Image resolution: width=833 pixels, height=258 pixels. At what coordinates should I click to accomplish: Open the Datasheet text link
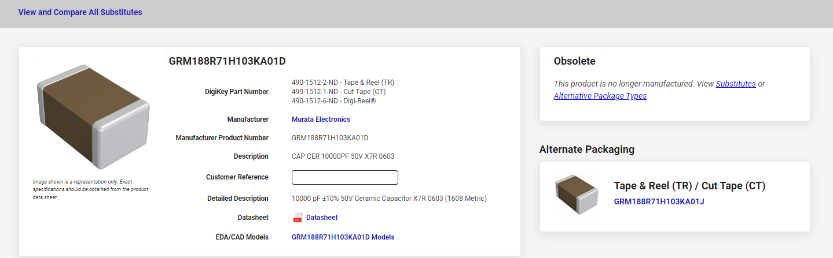point(321,218)
